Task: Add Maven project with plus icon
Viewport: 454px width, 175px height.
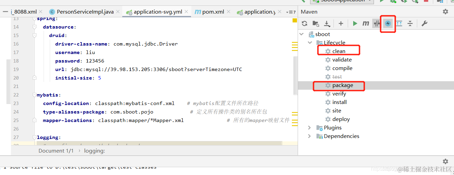Action: point(341,23)
